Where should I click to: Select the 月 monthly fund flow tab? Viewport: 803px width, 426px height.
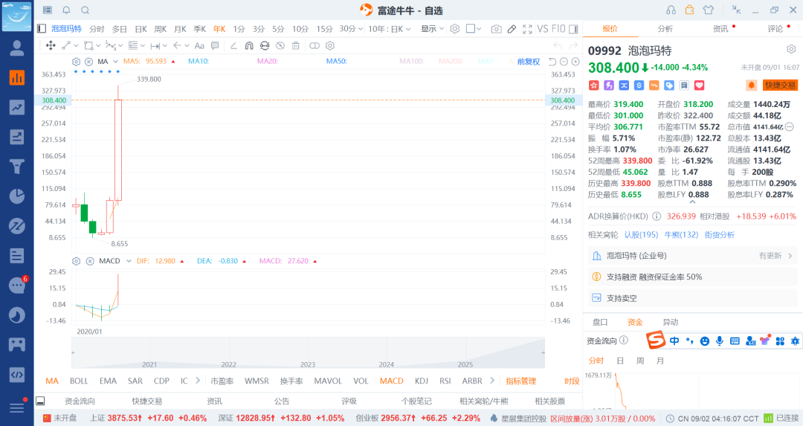point(660,361)
